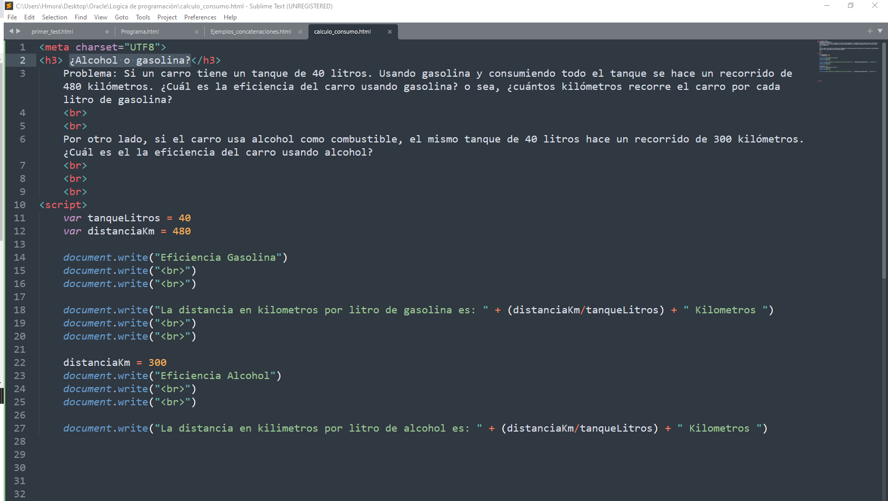This screenshot has width=888, height=501.
Task: Click the value '300' on line 22
Action: [157, 362]
